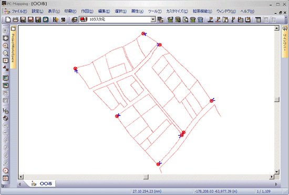Click the topmost red control point on map

(143, 34)
